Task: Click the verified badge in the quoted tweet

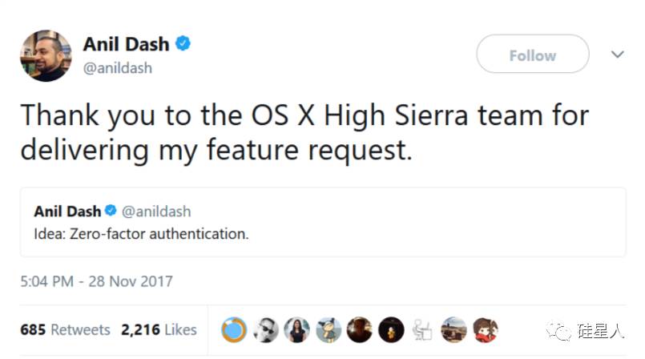Action: click(111, 212)
